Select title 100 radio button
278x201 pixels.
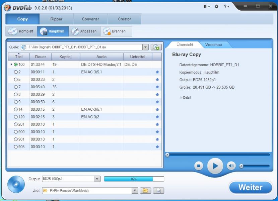(x=16, y=65)
